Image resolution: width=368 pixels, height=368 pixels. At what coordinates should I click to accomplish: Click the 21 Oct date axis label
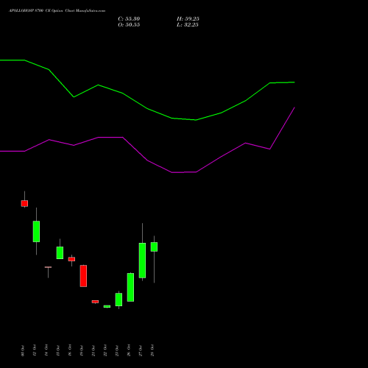[x=93, y=350]
